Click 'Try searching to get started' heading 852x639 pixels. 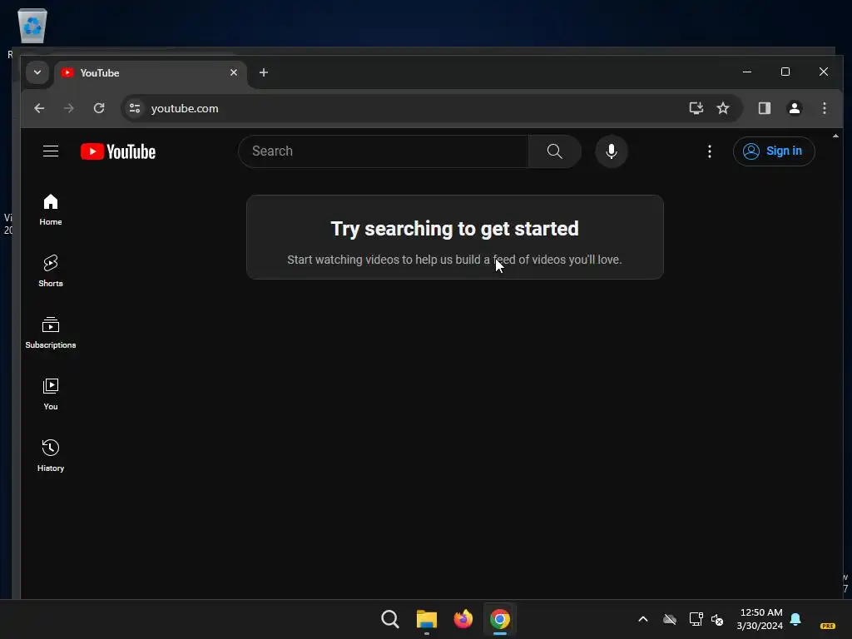click(455, 229)
